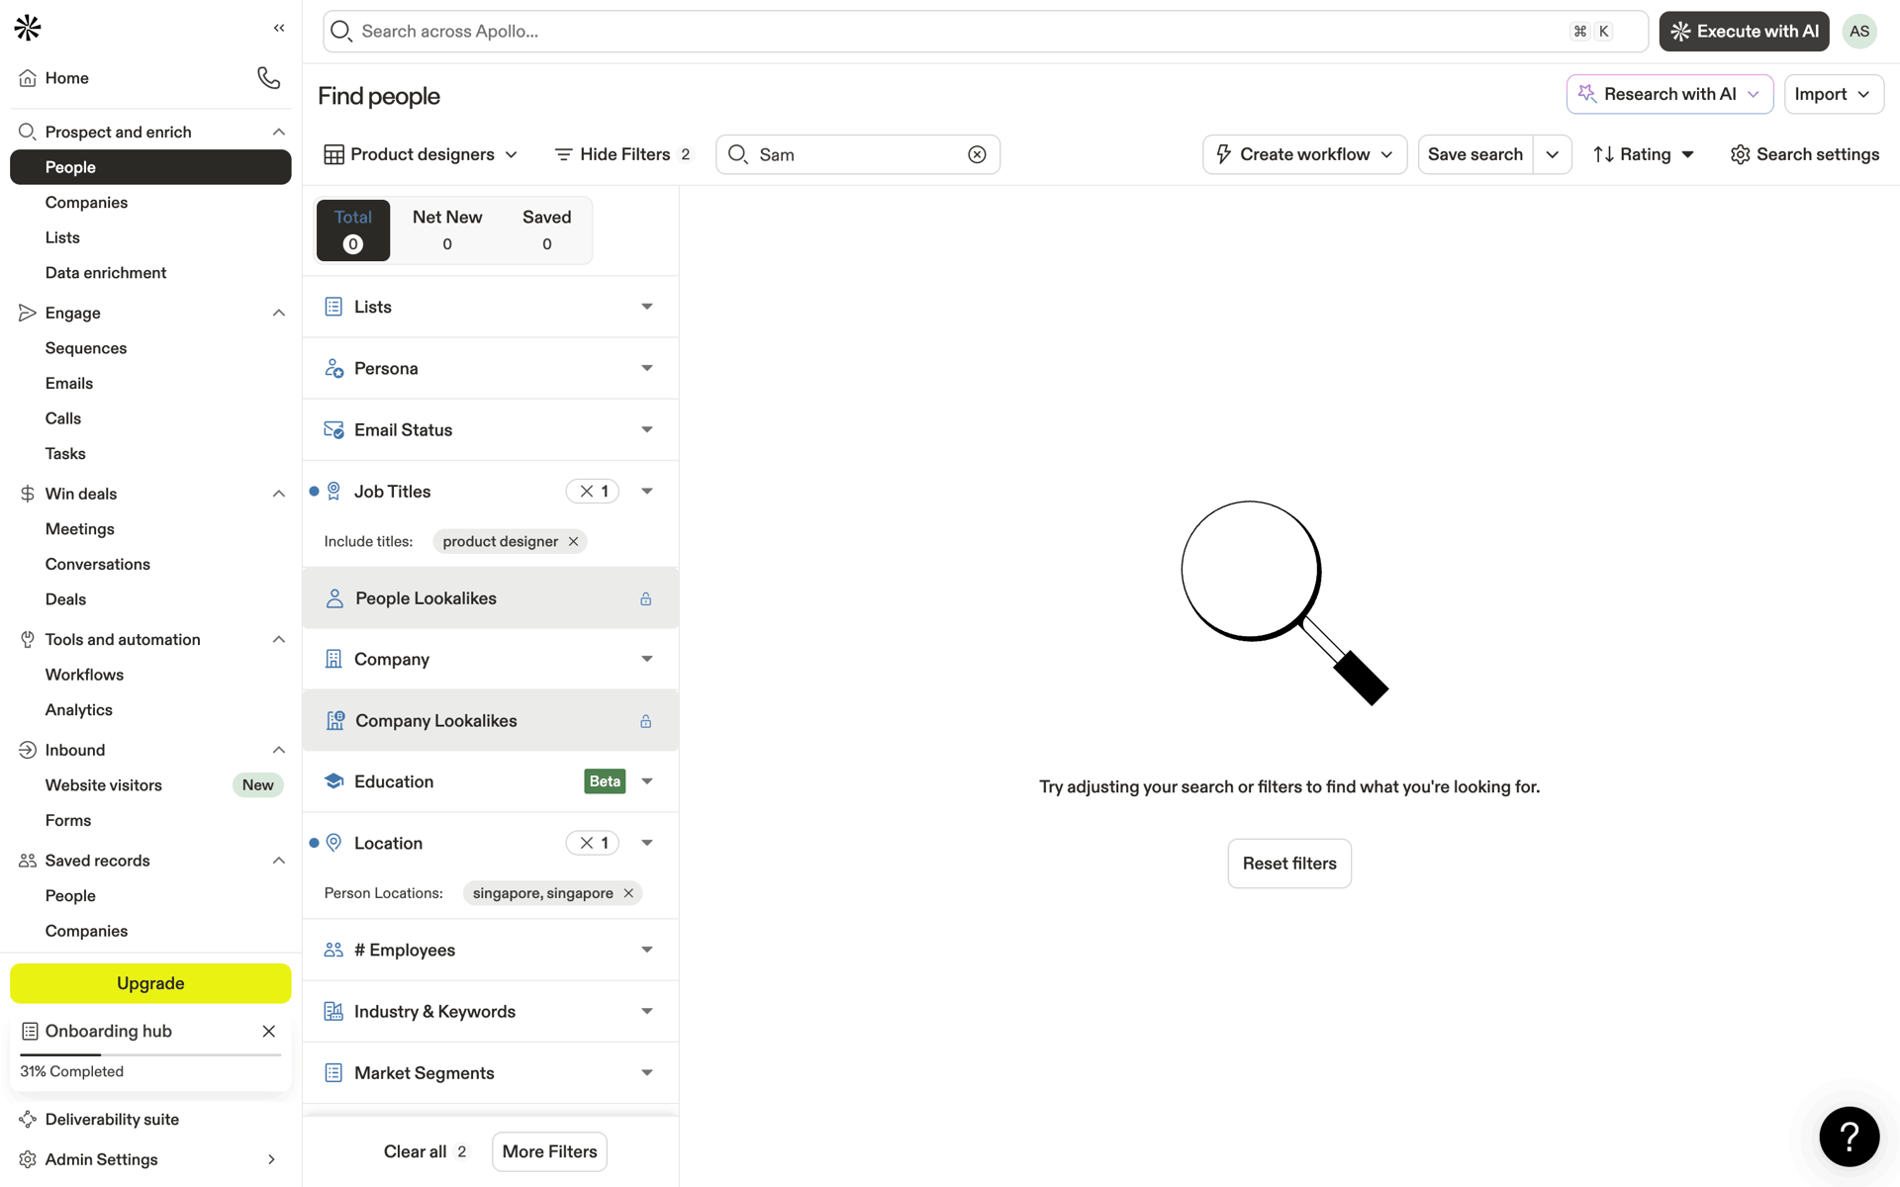Open the Rating sort dropdown
This screenshot has width=1900, height=1187.
click(1644, 154)
